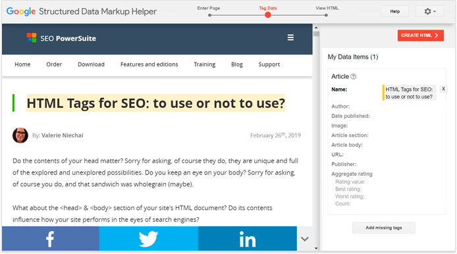This screenshot has width=457, height=254.
Task: Click the scrollbar up arrow
Action: pos(316,28)
